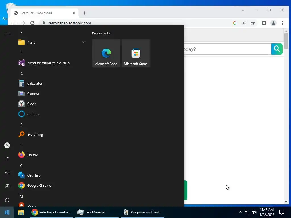Click the E letter header
Viewport: 291px width, 218px height.
21,125
